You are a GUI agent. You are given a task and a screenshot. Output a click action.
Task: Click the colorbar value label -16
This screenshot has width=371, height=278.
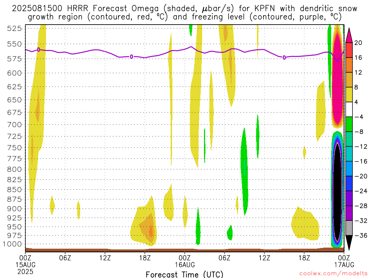pos(361,161)
